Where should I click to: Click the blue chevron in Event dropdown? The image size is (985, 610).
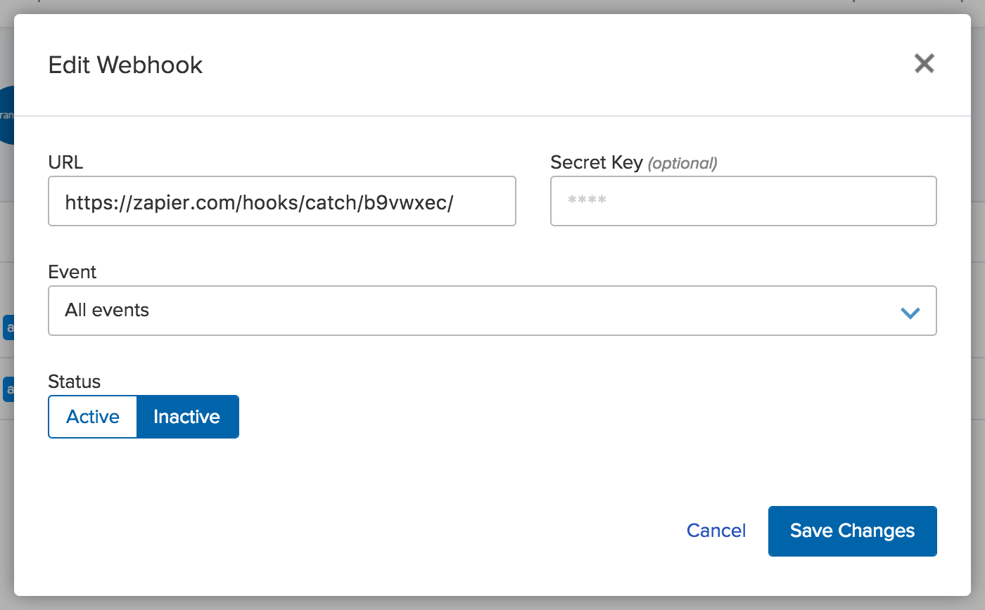910,313
